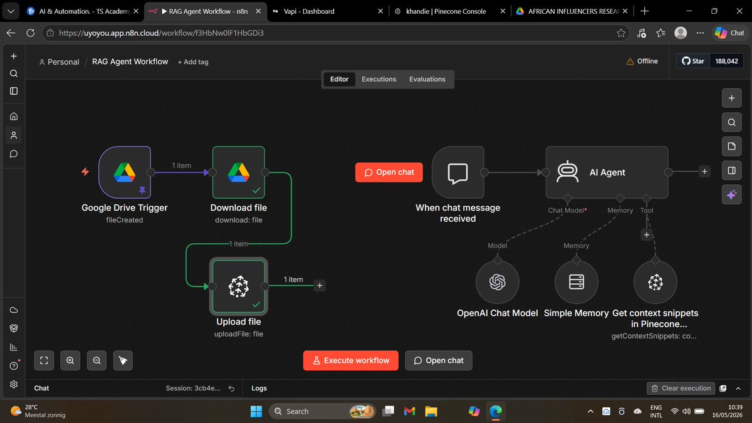Click the zoom to fit canvas button

(44, 360)
